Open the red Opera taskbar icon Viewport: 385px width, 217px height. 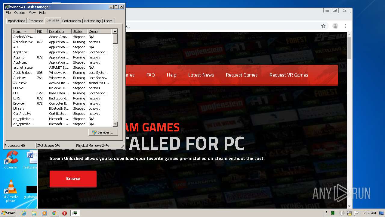tap(64, 213)
